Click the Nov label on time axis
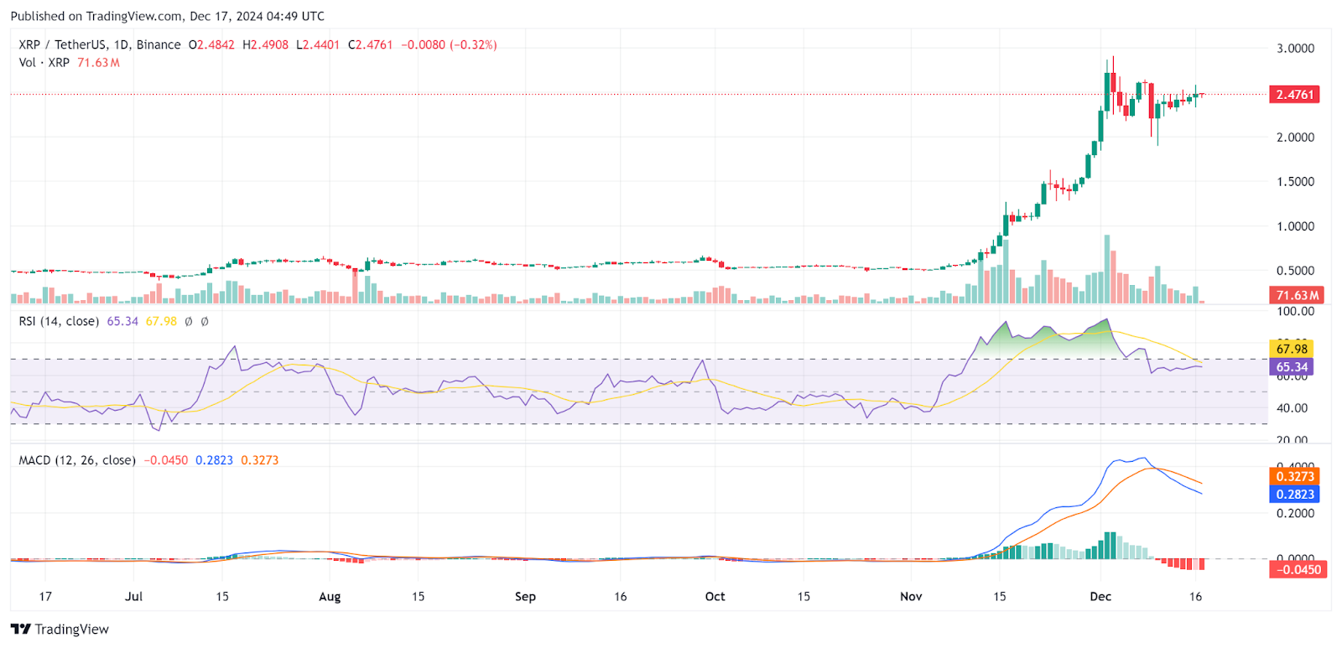The height and width of the screenshot is (648, 1342). 911,597
